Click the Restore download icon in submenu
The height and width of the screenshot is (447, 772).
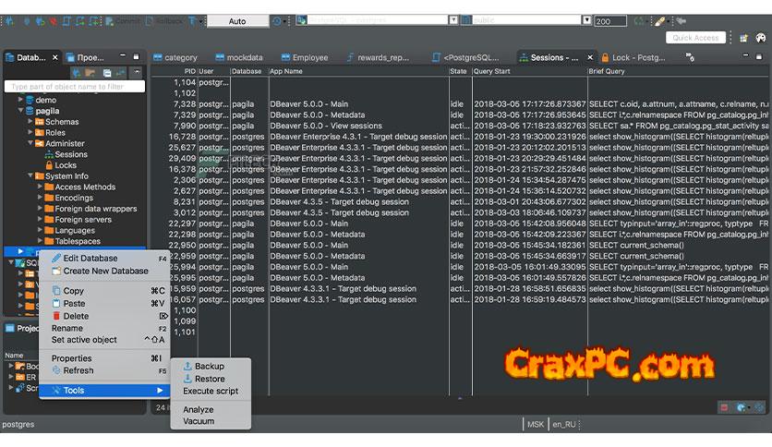[187, 379]
